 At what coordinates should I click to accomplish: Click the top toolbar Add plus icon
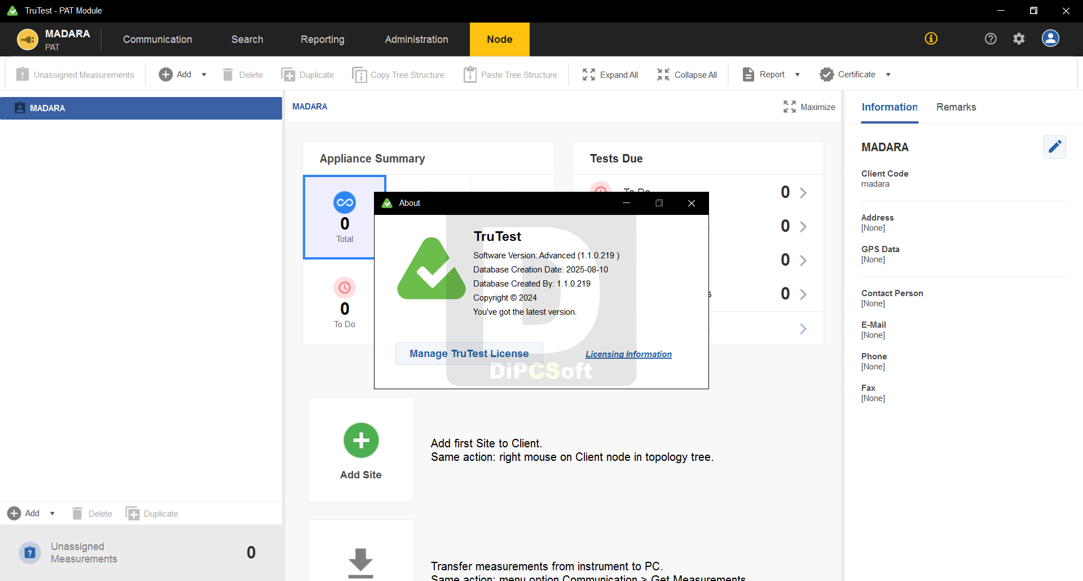pos(165,74)
